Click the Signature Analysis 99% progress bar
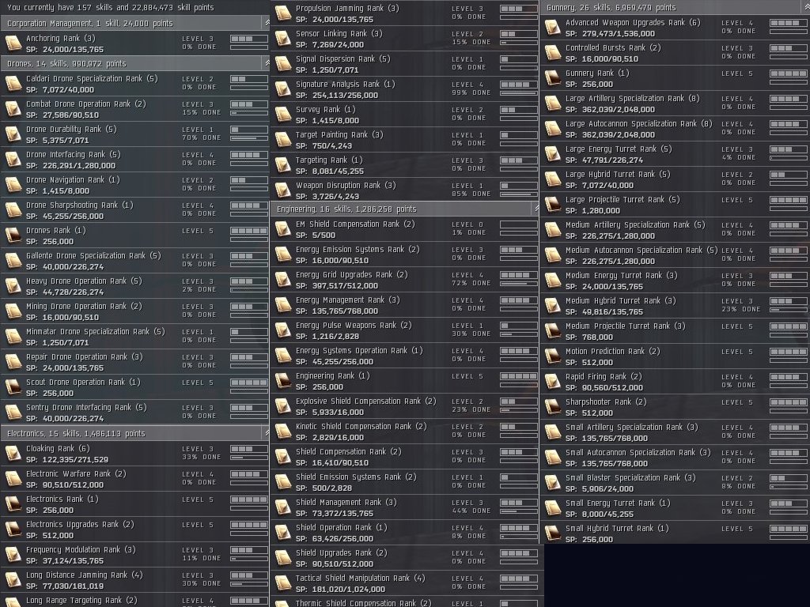 click(519, 93)
